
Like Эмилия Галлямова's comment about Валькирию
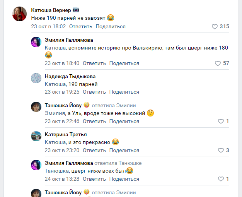(218, 63)
